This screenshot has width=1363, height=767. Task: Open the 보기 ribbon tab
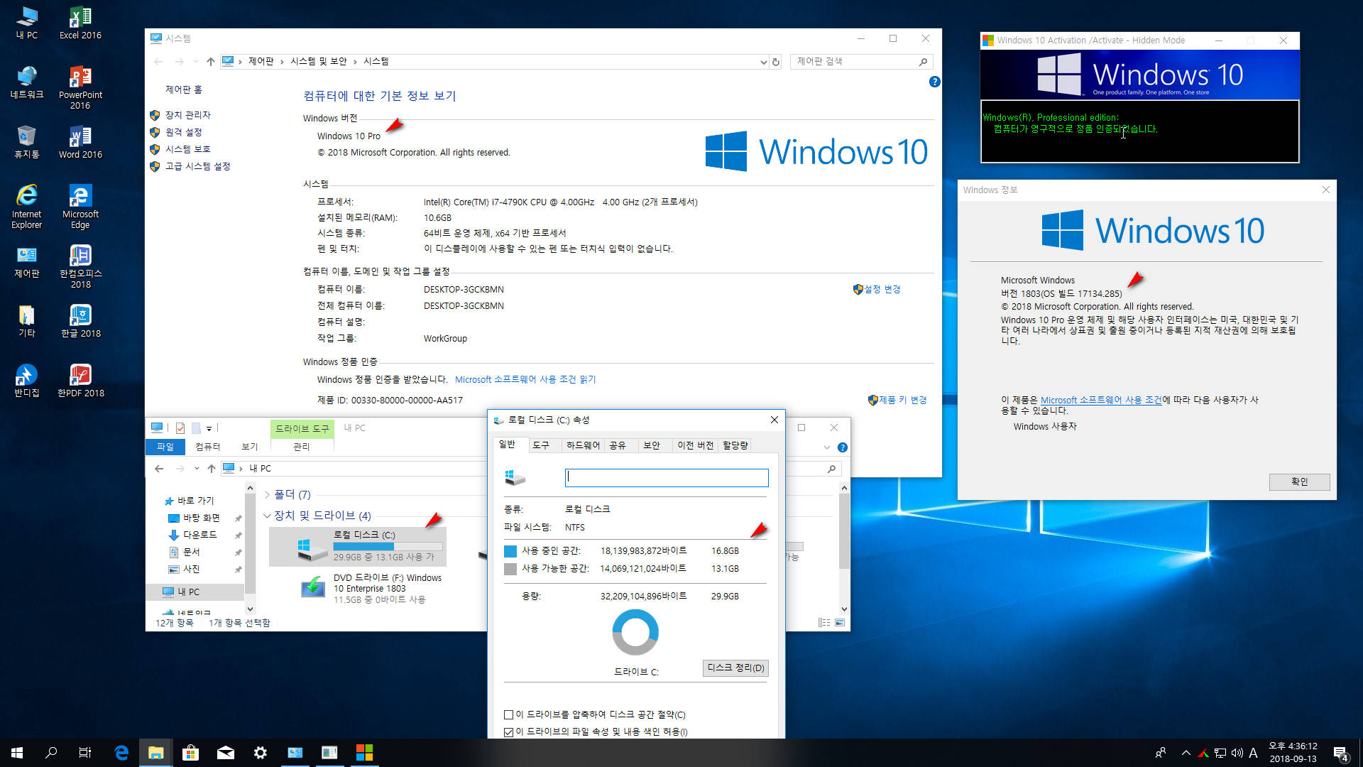[x=249, y=447]
